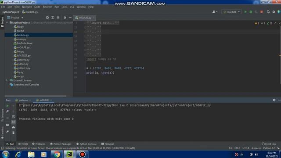The width and height of the screenshot is (281, 158).
Task: Open the Tools menu
Action: 64,7
